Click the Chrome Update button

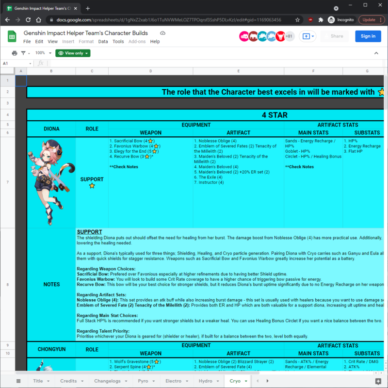[369, 21]
